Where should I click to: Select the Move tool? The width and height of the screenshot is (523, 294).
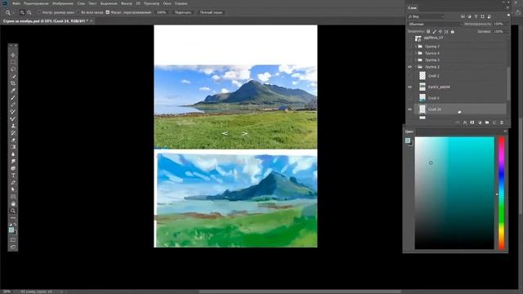pyautogui.click(x=13, y=55)
